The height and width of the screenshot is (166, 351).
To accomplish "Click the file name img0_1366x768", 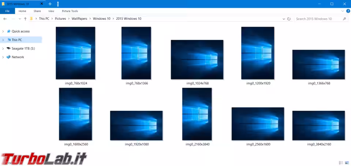I will pos(319,83).
